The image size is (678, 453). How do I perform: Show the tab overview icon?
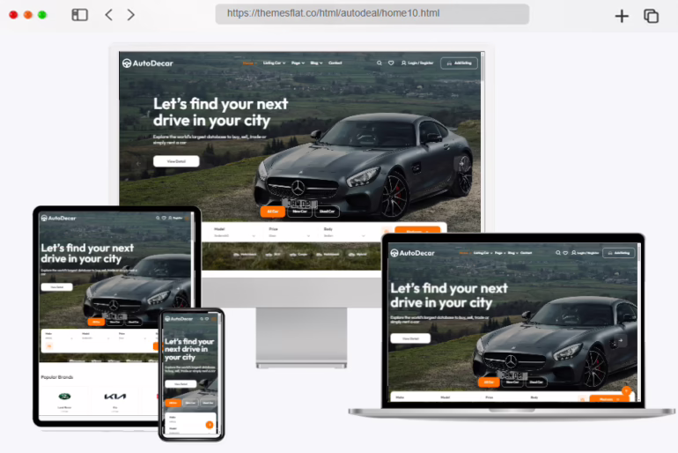651,16
